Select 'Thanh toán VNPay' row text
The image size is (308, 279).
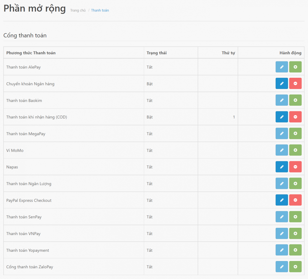23,233
